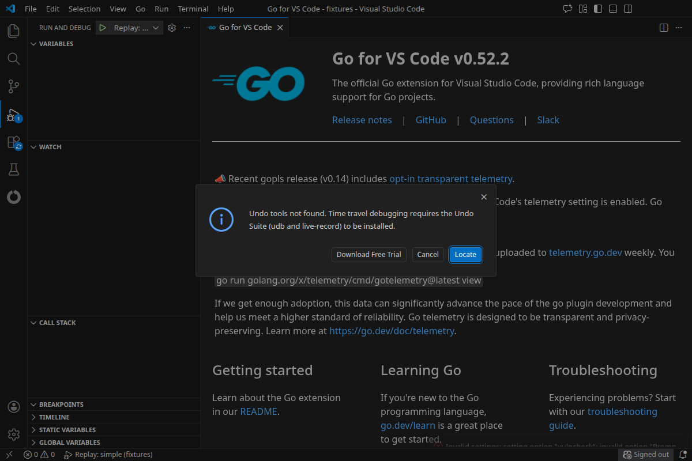Image resolution: width=692 pixels, height=461 pixels.
Task: Follow the opt-in transparent telemetry link
Action: point(451,179)
